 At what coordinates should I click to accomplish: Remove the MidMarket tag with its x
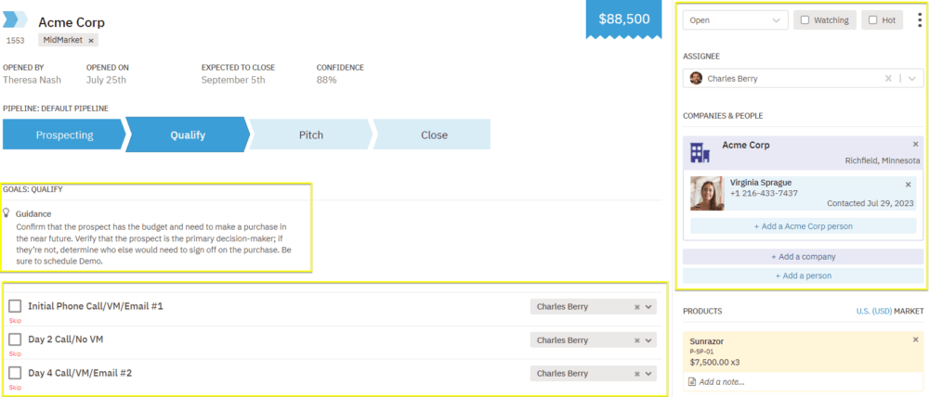(x=92, y=41)
